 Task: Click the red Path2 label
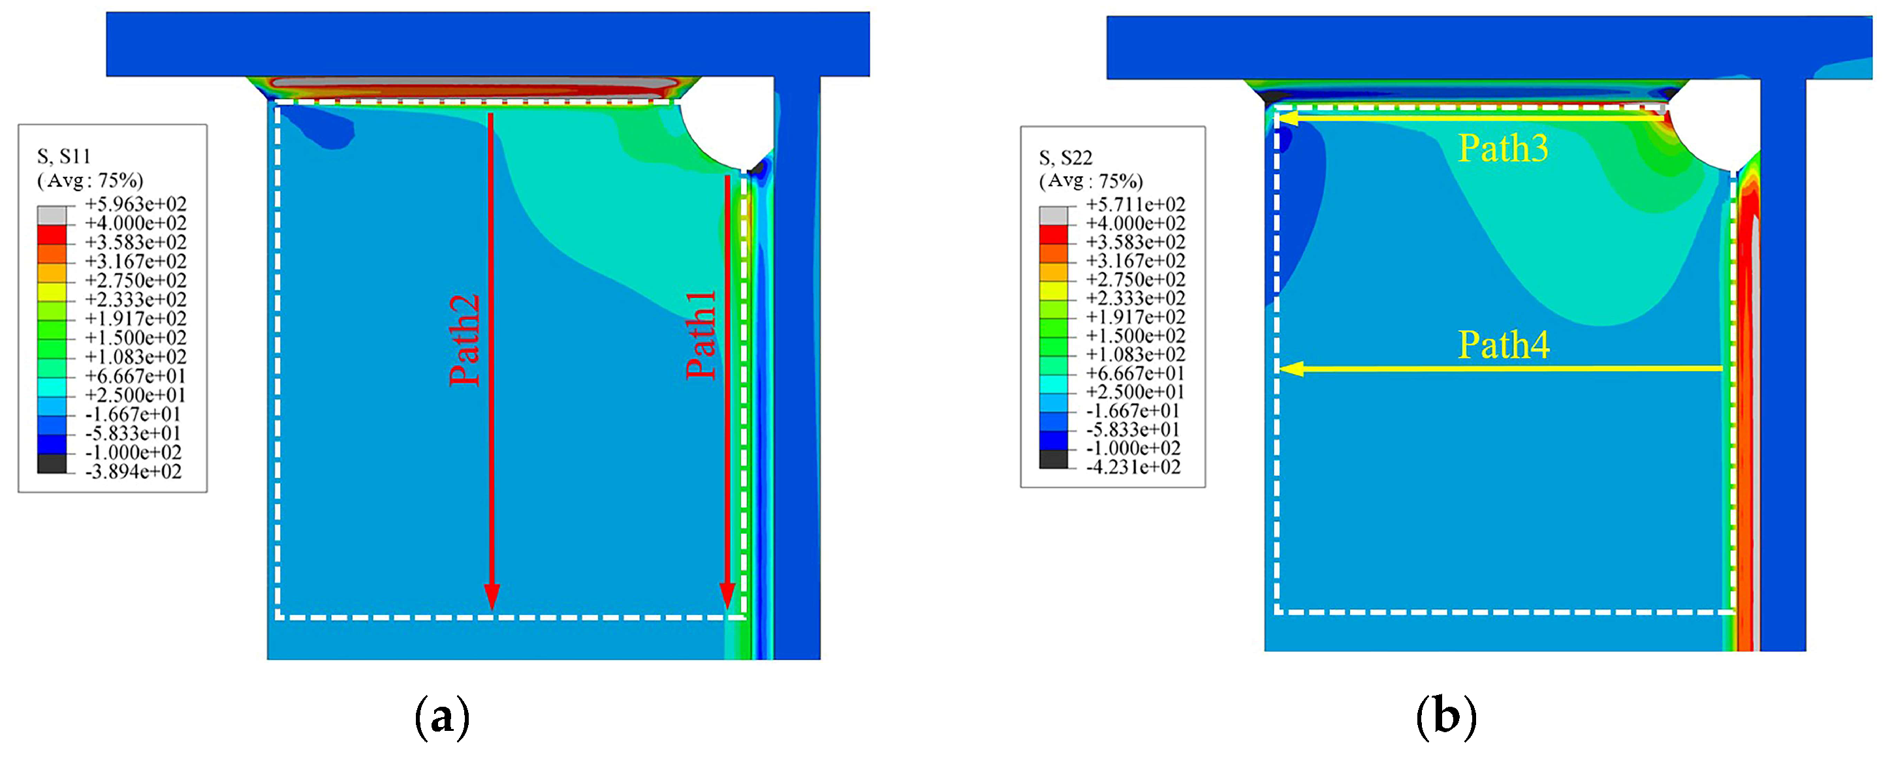[x=465, y=341]
